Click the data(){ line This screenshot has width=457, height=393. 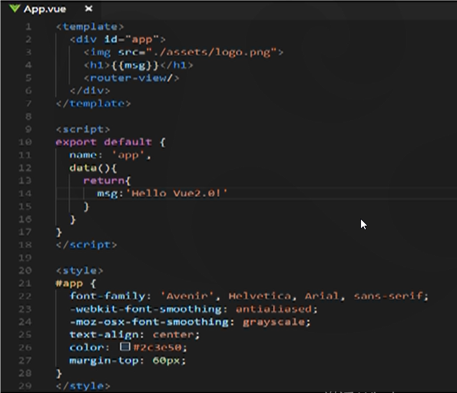tap(93, 168)
